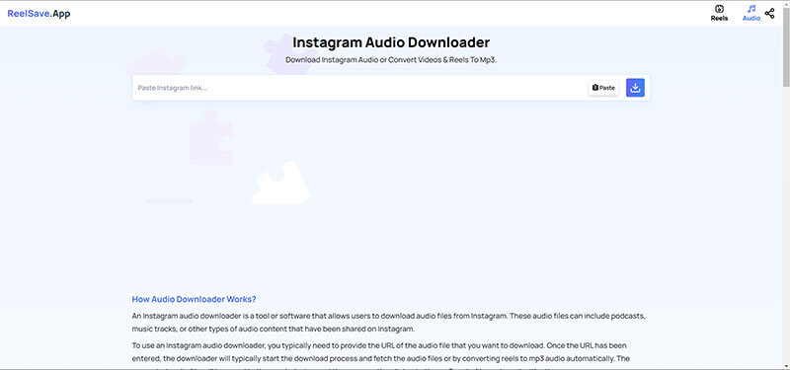Open the Reels downloader tab
The image size is (790, 370).
coord(719,13)
